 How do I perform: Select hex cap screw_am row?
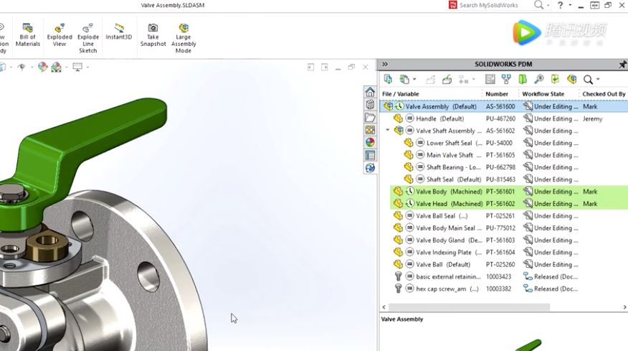click(x=504, y=289)
